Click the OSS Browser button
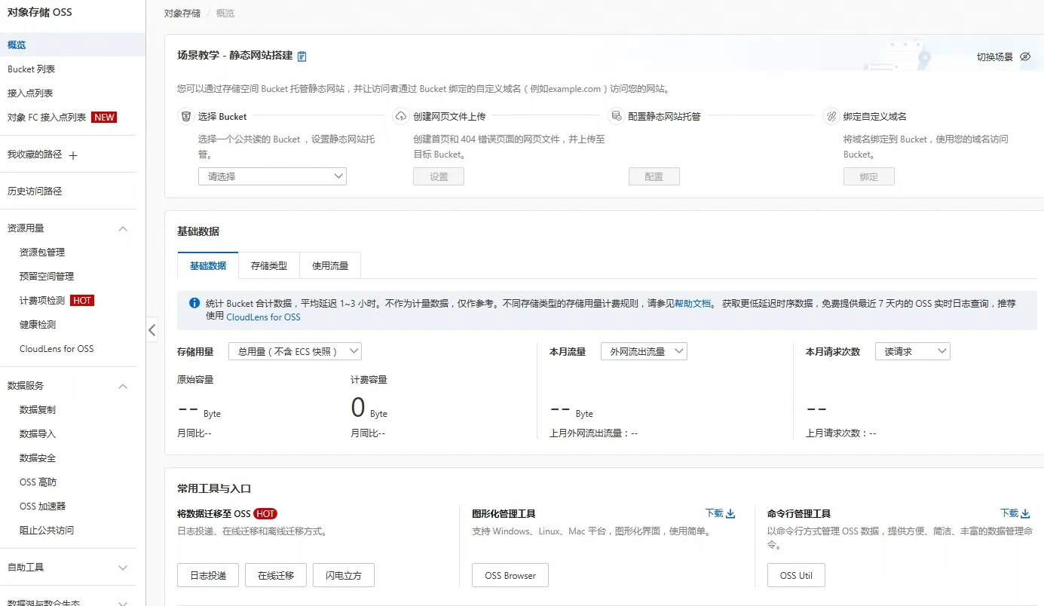The image size is (1044, 606). pos(510,575)
